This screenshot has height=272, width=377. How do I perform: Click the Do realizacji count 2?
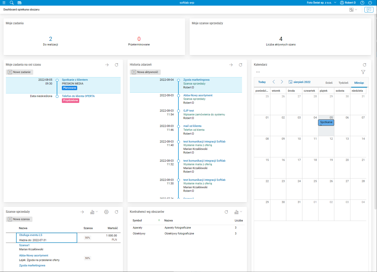click(51, 39)
